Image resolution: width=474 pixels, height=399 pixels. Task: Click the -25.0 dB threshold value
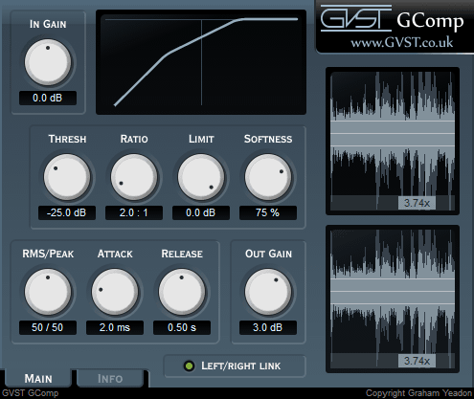(67, 212)
